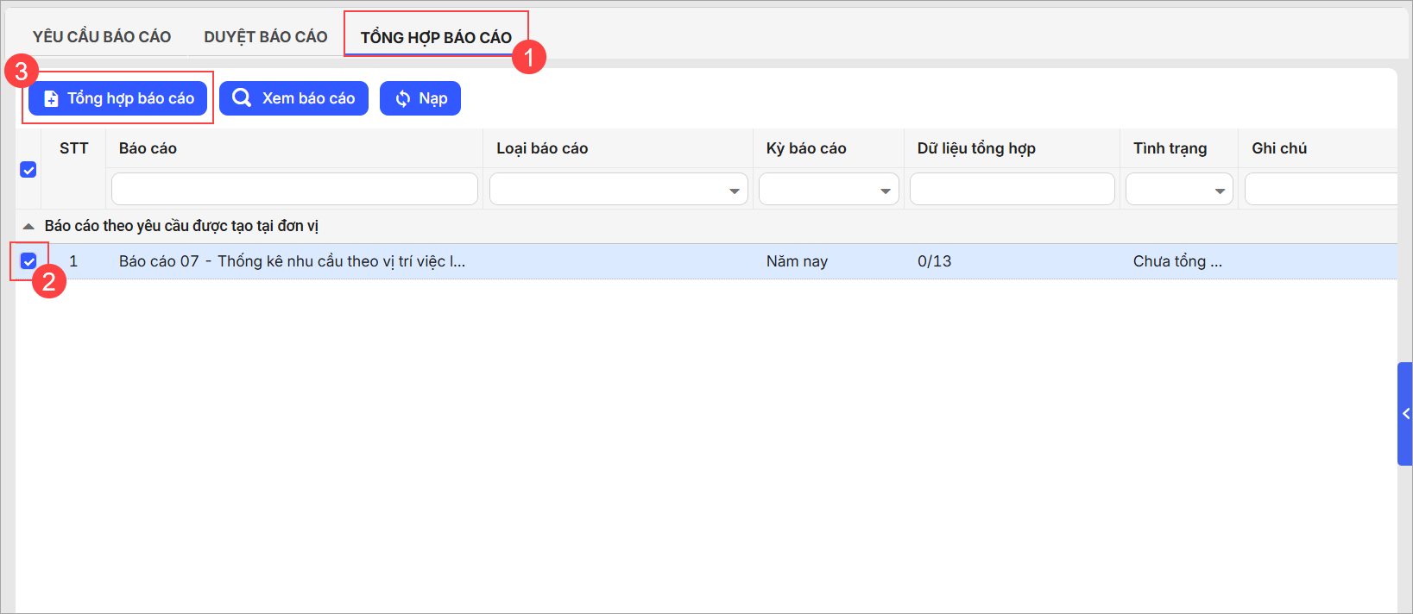Expand the blue side panel arrow handle
1413x614 pixels.
1404,414
